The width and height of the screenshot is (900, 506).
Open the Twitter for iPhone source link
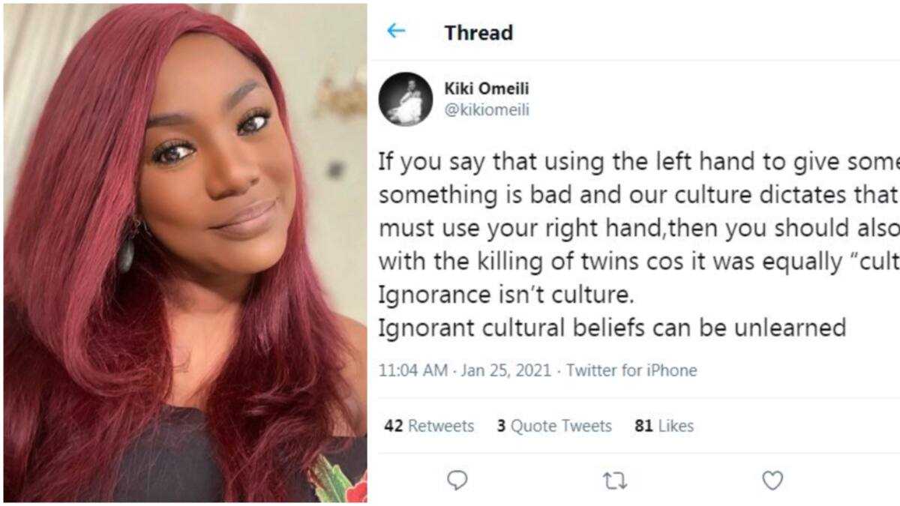coord(631,370)
